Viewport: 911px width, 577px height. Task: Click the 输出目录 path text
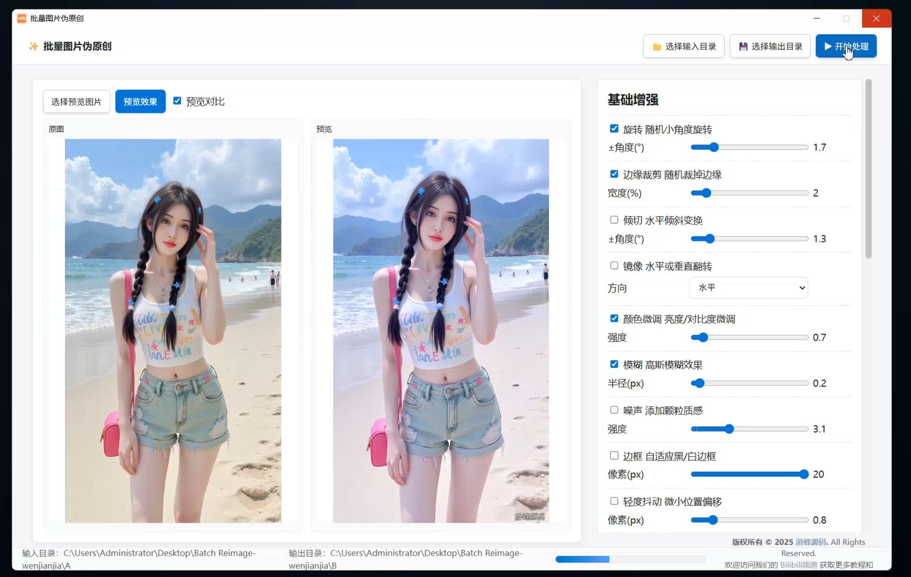[x=405, y=559]
